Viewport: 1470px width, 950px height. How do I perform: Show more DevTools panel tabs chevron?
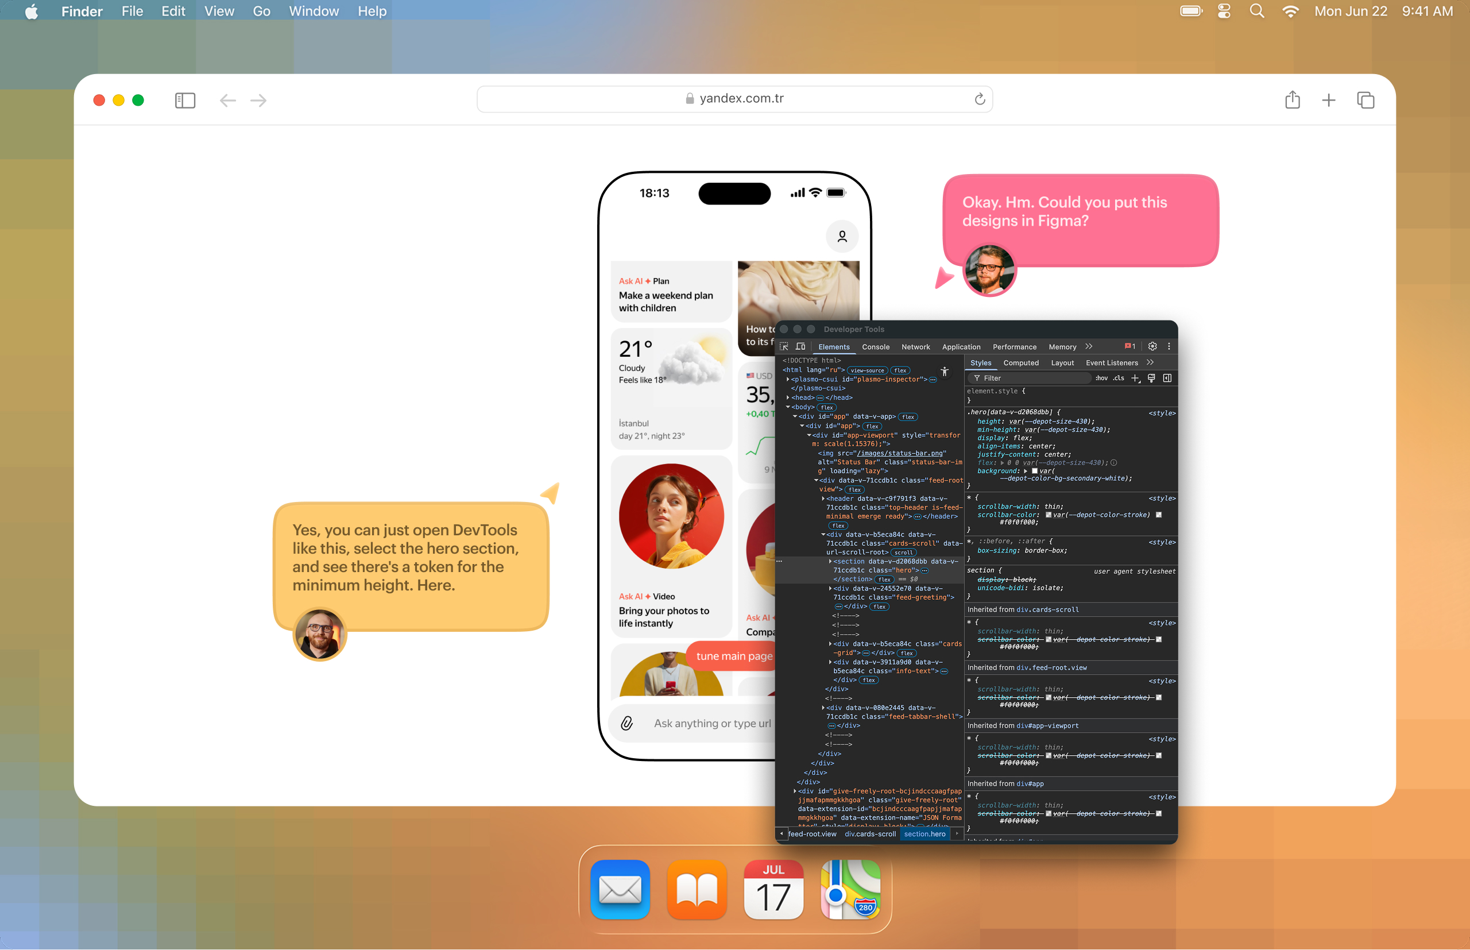pyautogui.click(x=1089, y=347)
